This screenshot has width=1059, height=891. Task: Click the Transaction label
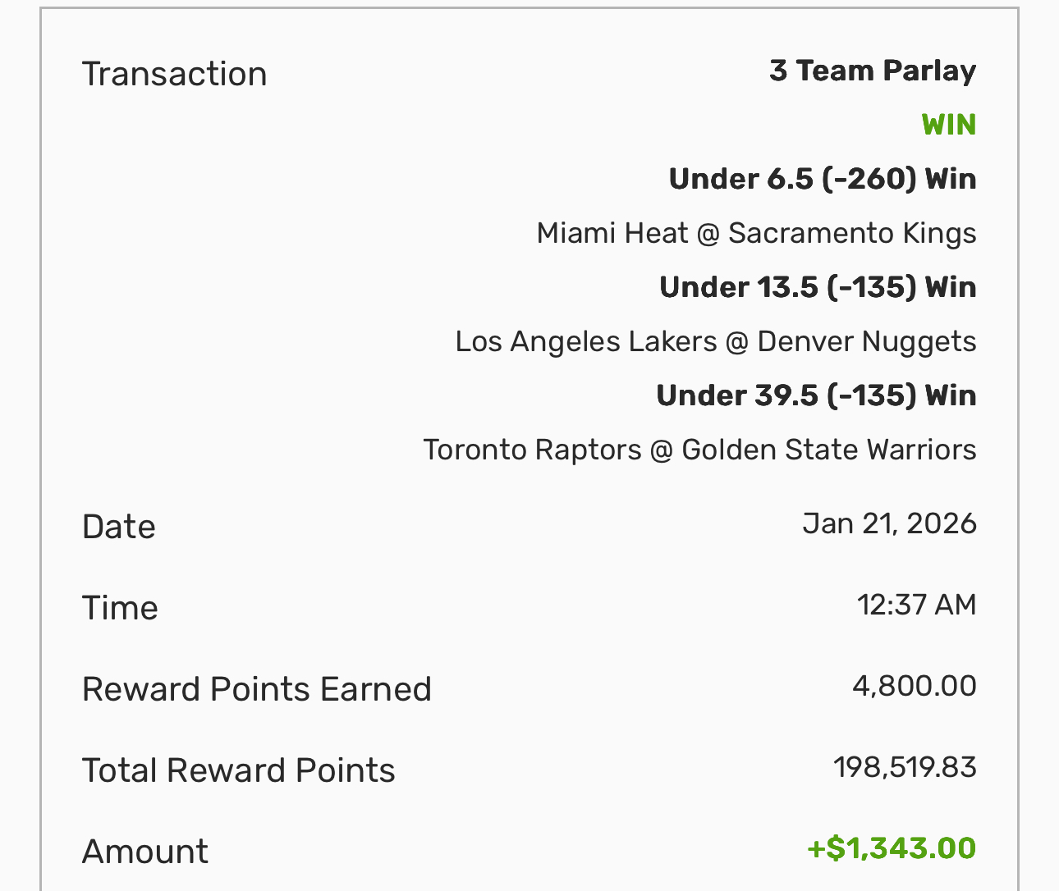click(174, 74)
